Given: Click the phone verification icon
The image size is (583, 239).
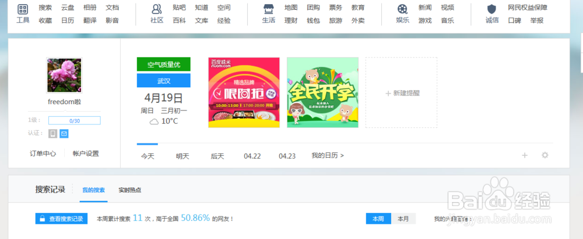Looking at the screenshot, I should click(53, 134).
